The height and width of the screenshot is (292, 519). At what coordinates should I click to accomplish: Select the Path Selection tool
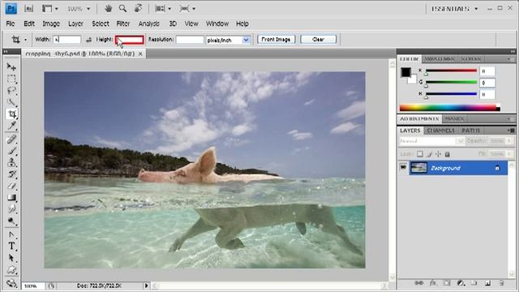pos(11,258)
